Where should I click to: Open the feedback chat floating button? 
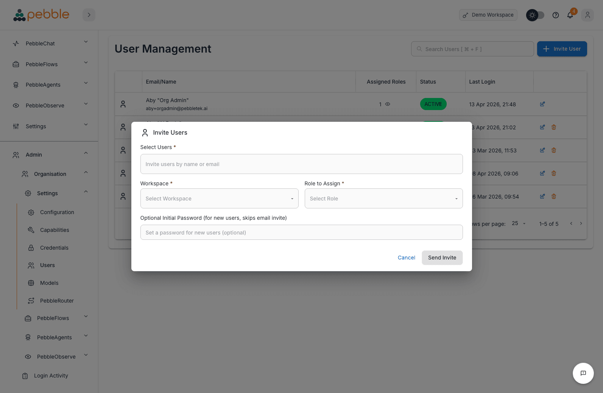pyautogui.click(x=583, y=373)
